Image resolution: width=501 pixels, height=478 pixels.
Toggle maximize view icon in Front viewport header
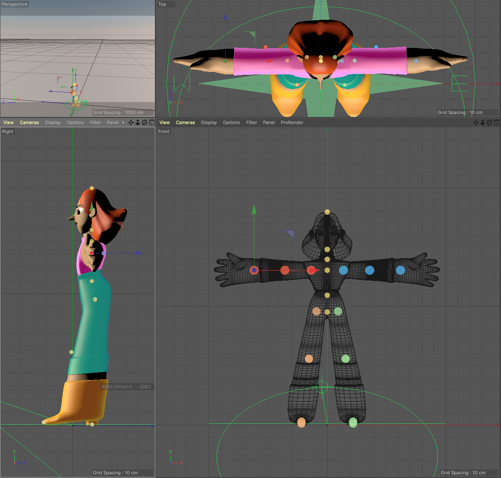pyautogui.click(x=496, y=122)
